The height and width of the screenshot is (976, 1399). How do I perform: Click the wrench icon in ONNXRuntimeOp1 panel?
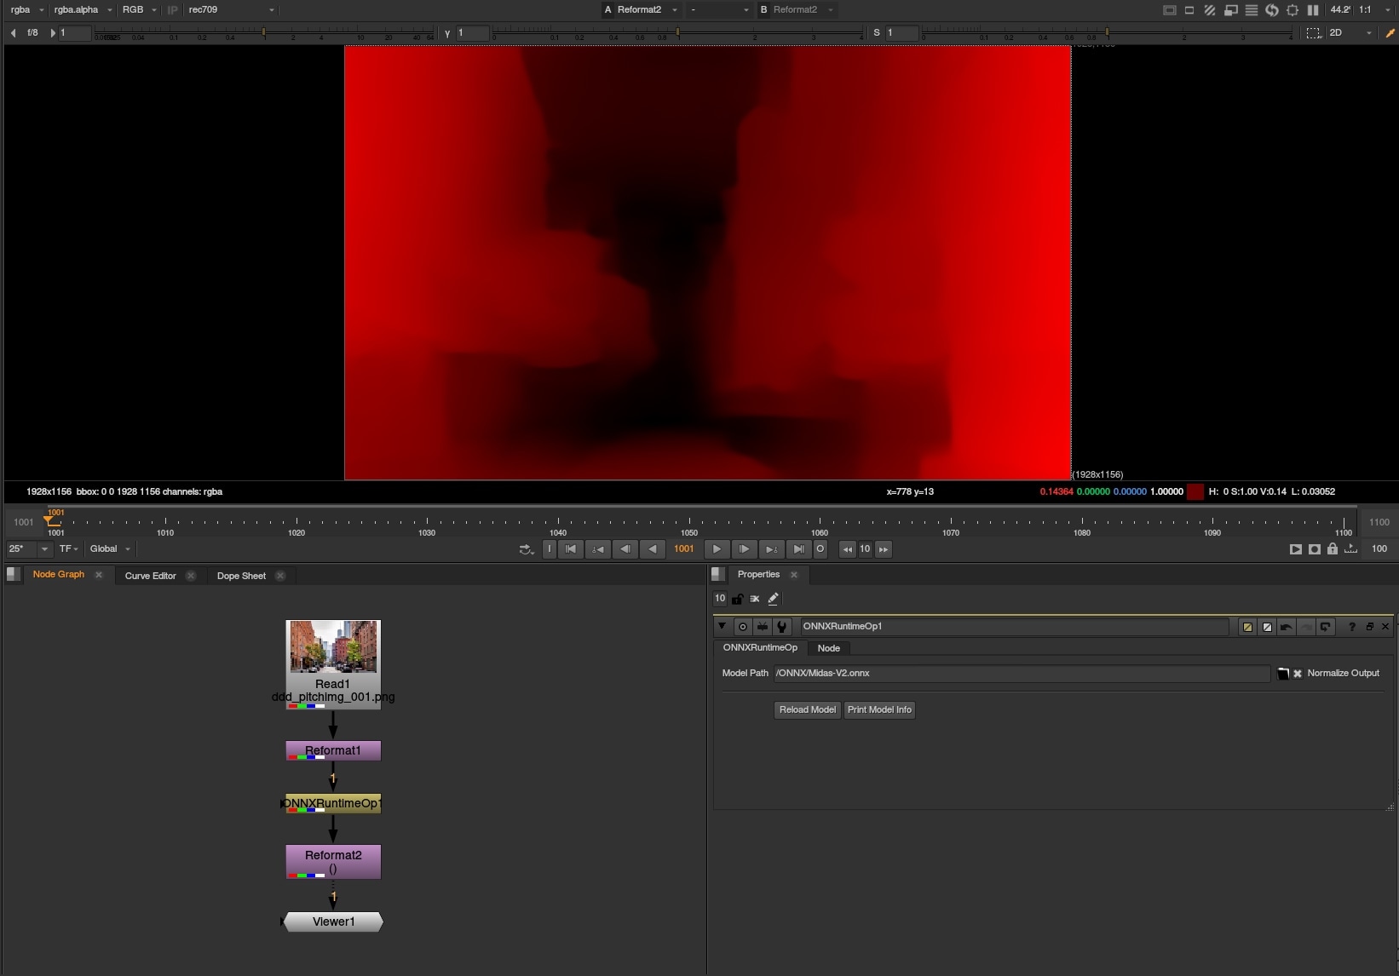(x=782, y=627)
